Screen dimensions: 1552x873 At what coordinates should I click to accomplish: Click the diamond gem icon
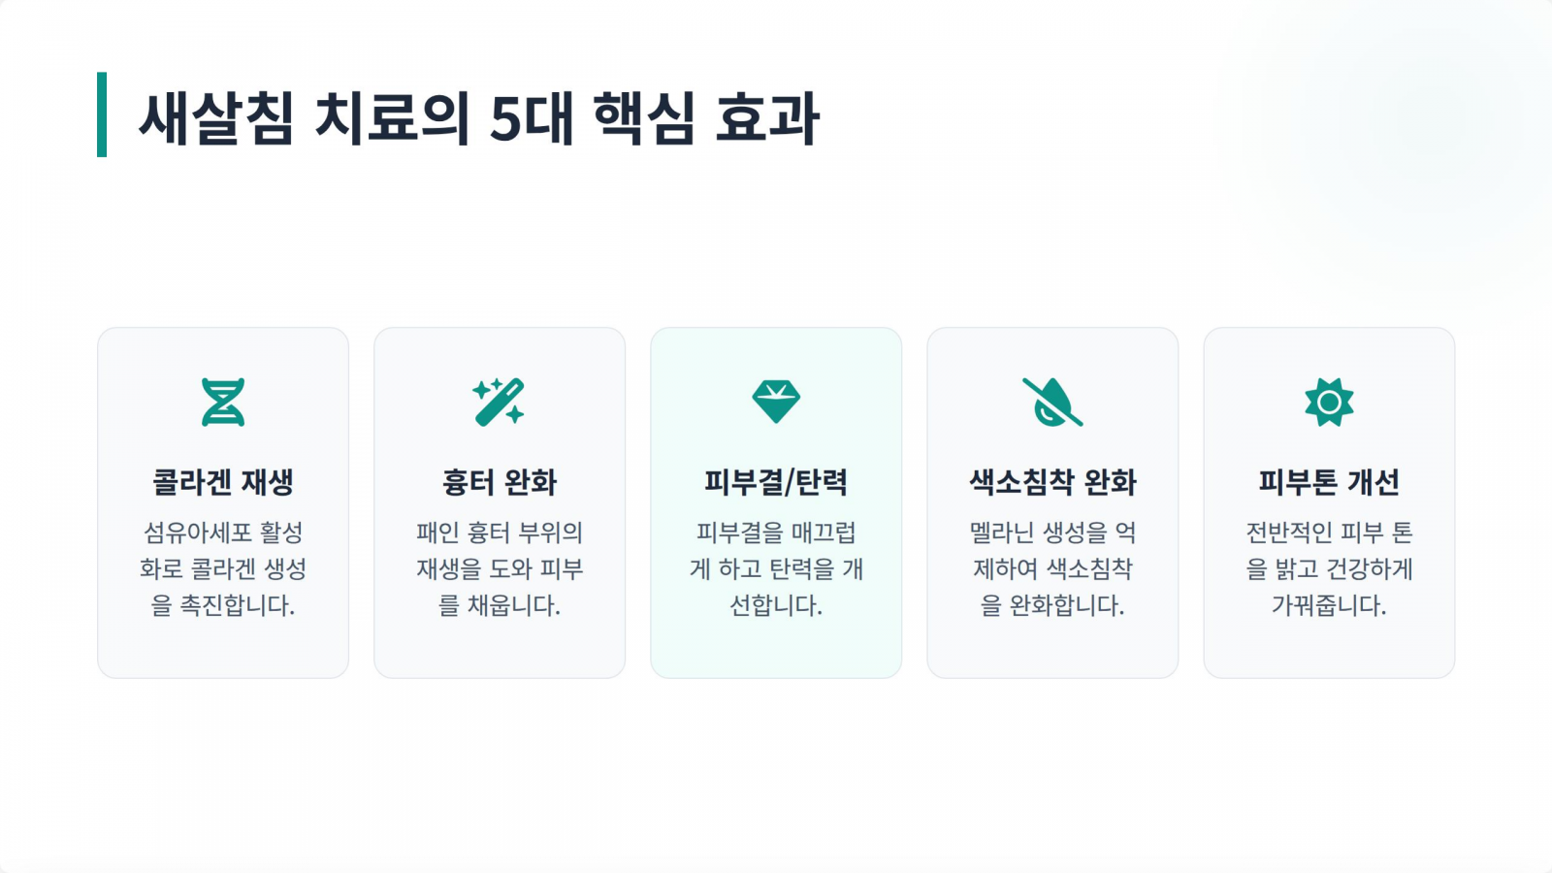[776, 402]
